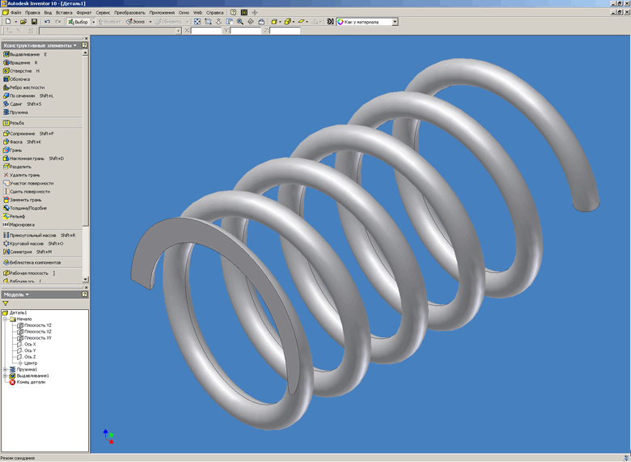Click the Zoom All view icon
This screenshot has height=462, width=631.
[197, 22]
